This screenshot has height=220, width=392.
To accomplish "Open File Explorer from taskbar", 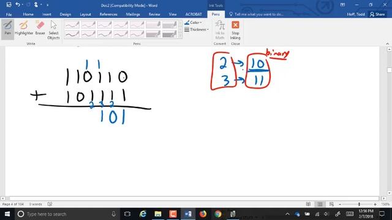I will [x=158, y=214].
